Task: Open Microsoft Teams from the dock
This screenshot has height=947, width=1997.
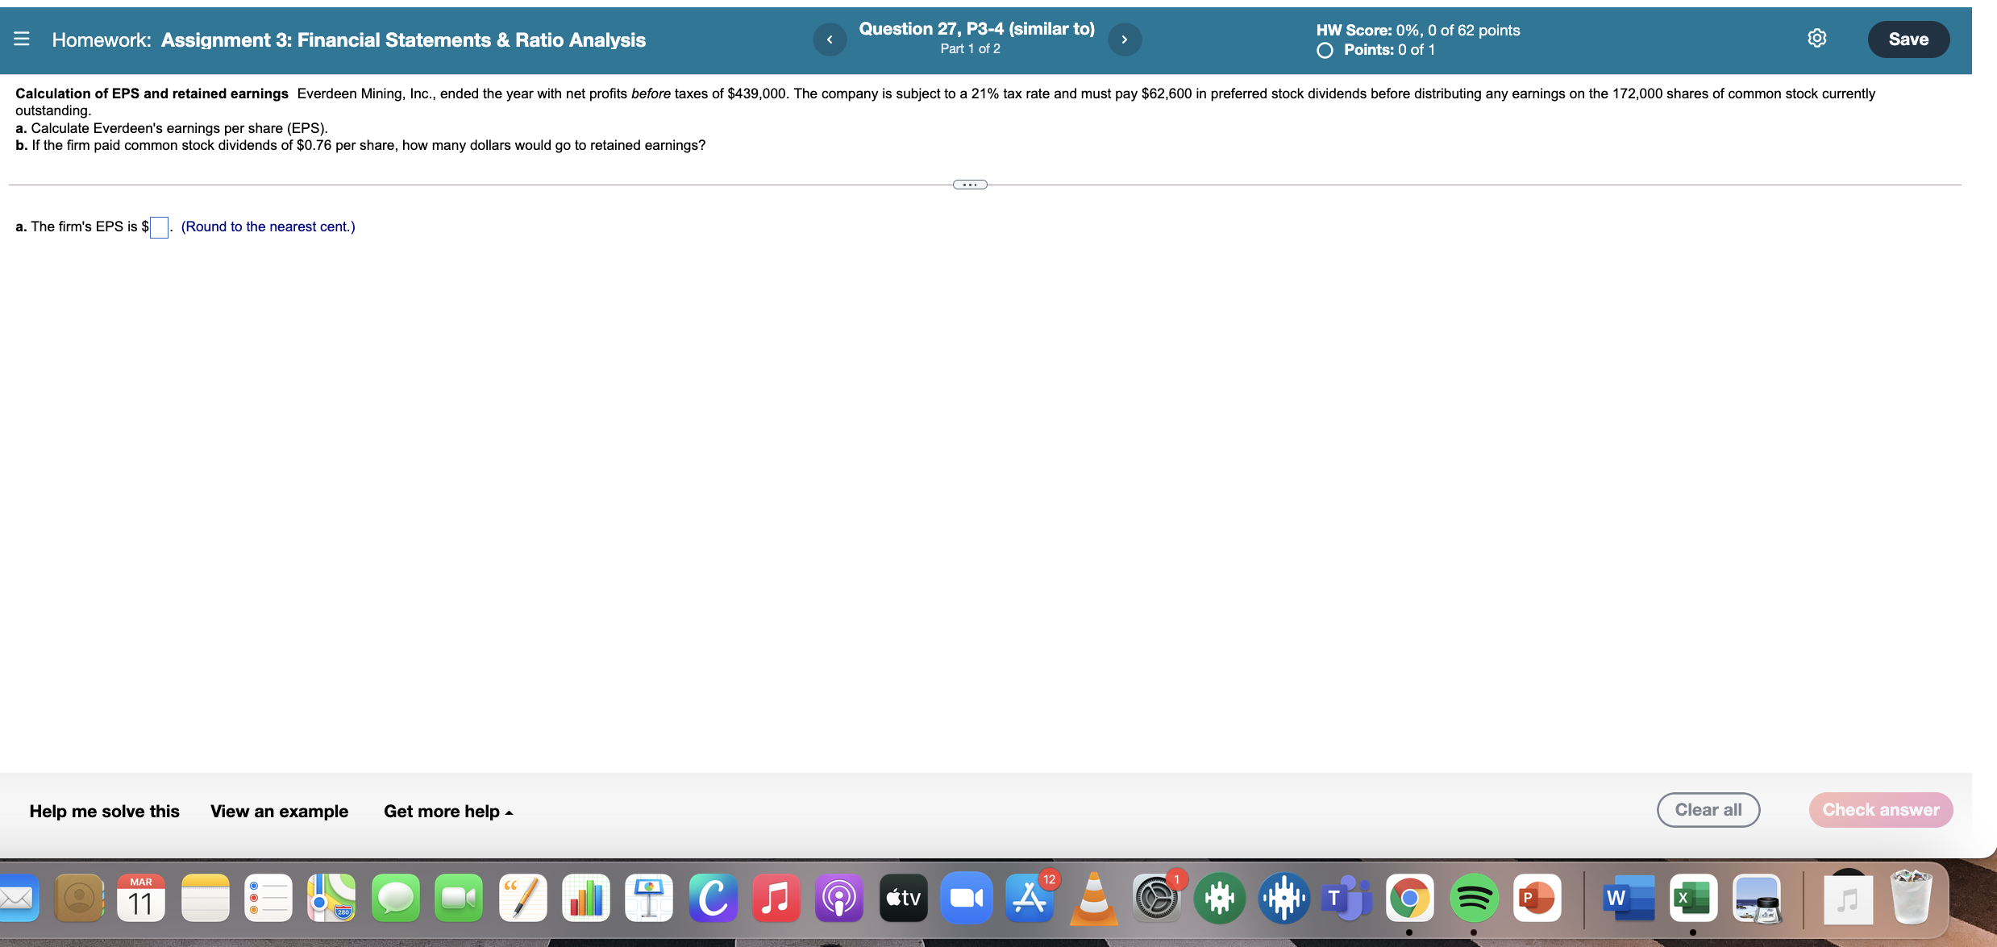Action: (x=1346, y=897)
